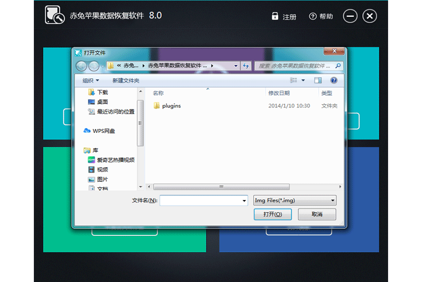Select 桌面 in the navigation pane
The image size is (423, 282).
tap(98, 102)
